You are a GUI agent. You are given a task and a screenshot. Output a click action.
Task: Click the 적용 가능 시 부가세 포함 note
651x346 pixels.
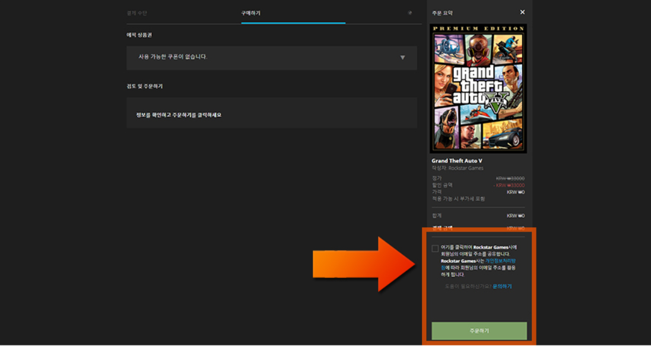click(x=458, y=199)
